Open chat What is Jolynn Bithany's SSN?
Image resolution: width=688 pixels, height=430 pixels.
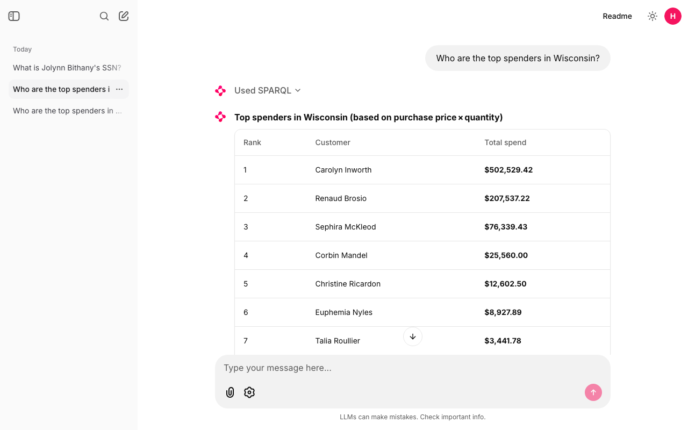coord(69,68)
